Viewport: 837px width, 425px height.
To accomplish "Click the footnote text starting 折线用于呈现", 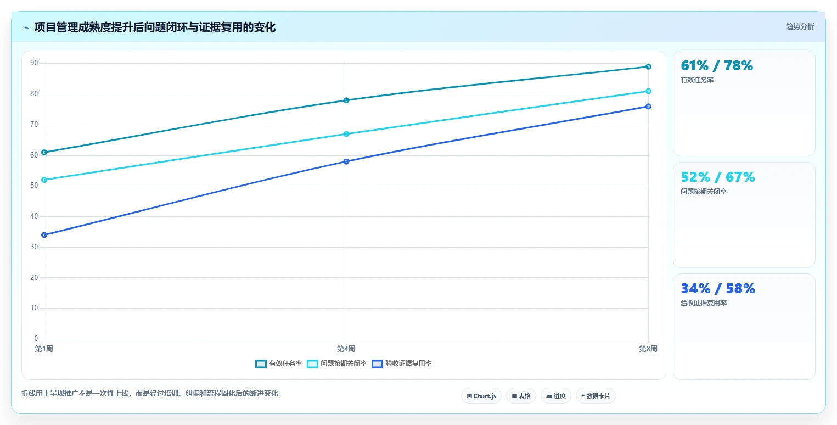I will click(x=151, y=394).
